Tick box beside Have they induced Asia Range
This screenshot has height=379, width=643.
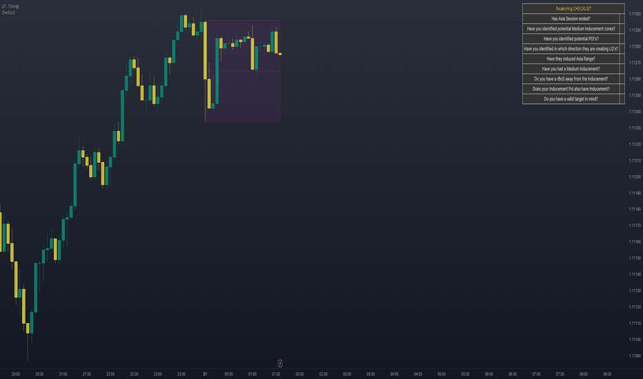[622, 59]
